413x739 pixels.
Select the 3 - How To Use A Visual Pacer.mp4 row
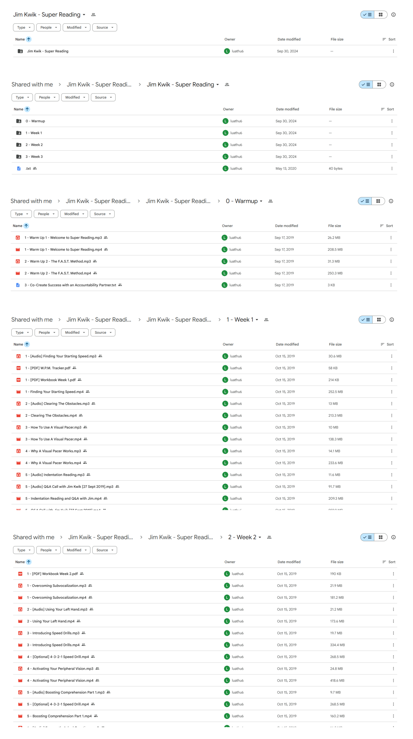click(204, 439)
